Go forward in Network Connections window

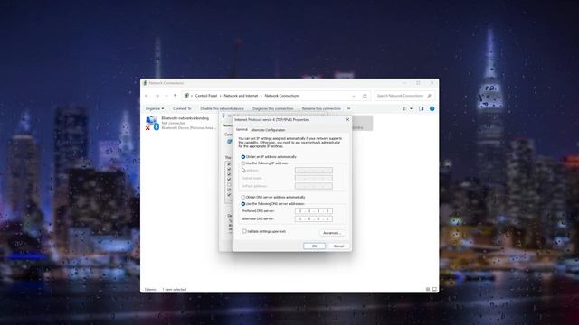[157, 96]
